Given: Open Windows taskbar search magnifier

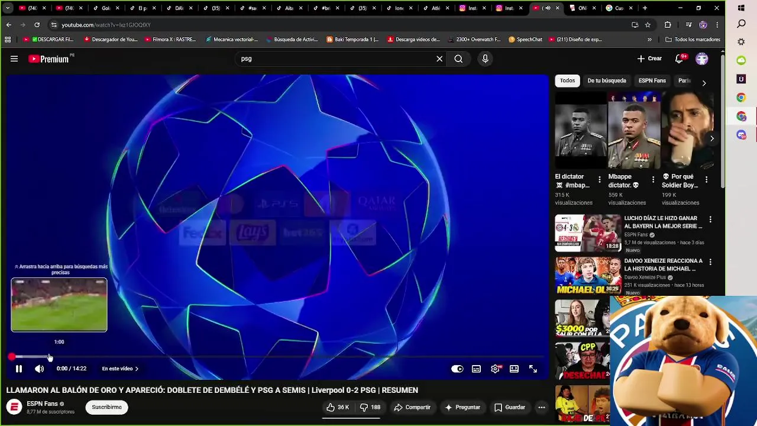Looking at the screenshot, I should point(741,24).
